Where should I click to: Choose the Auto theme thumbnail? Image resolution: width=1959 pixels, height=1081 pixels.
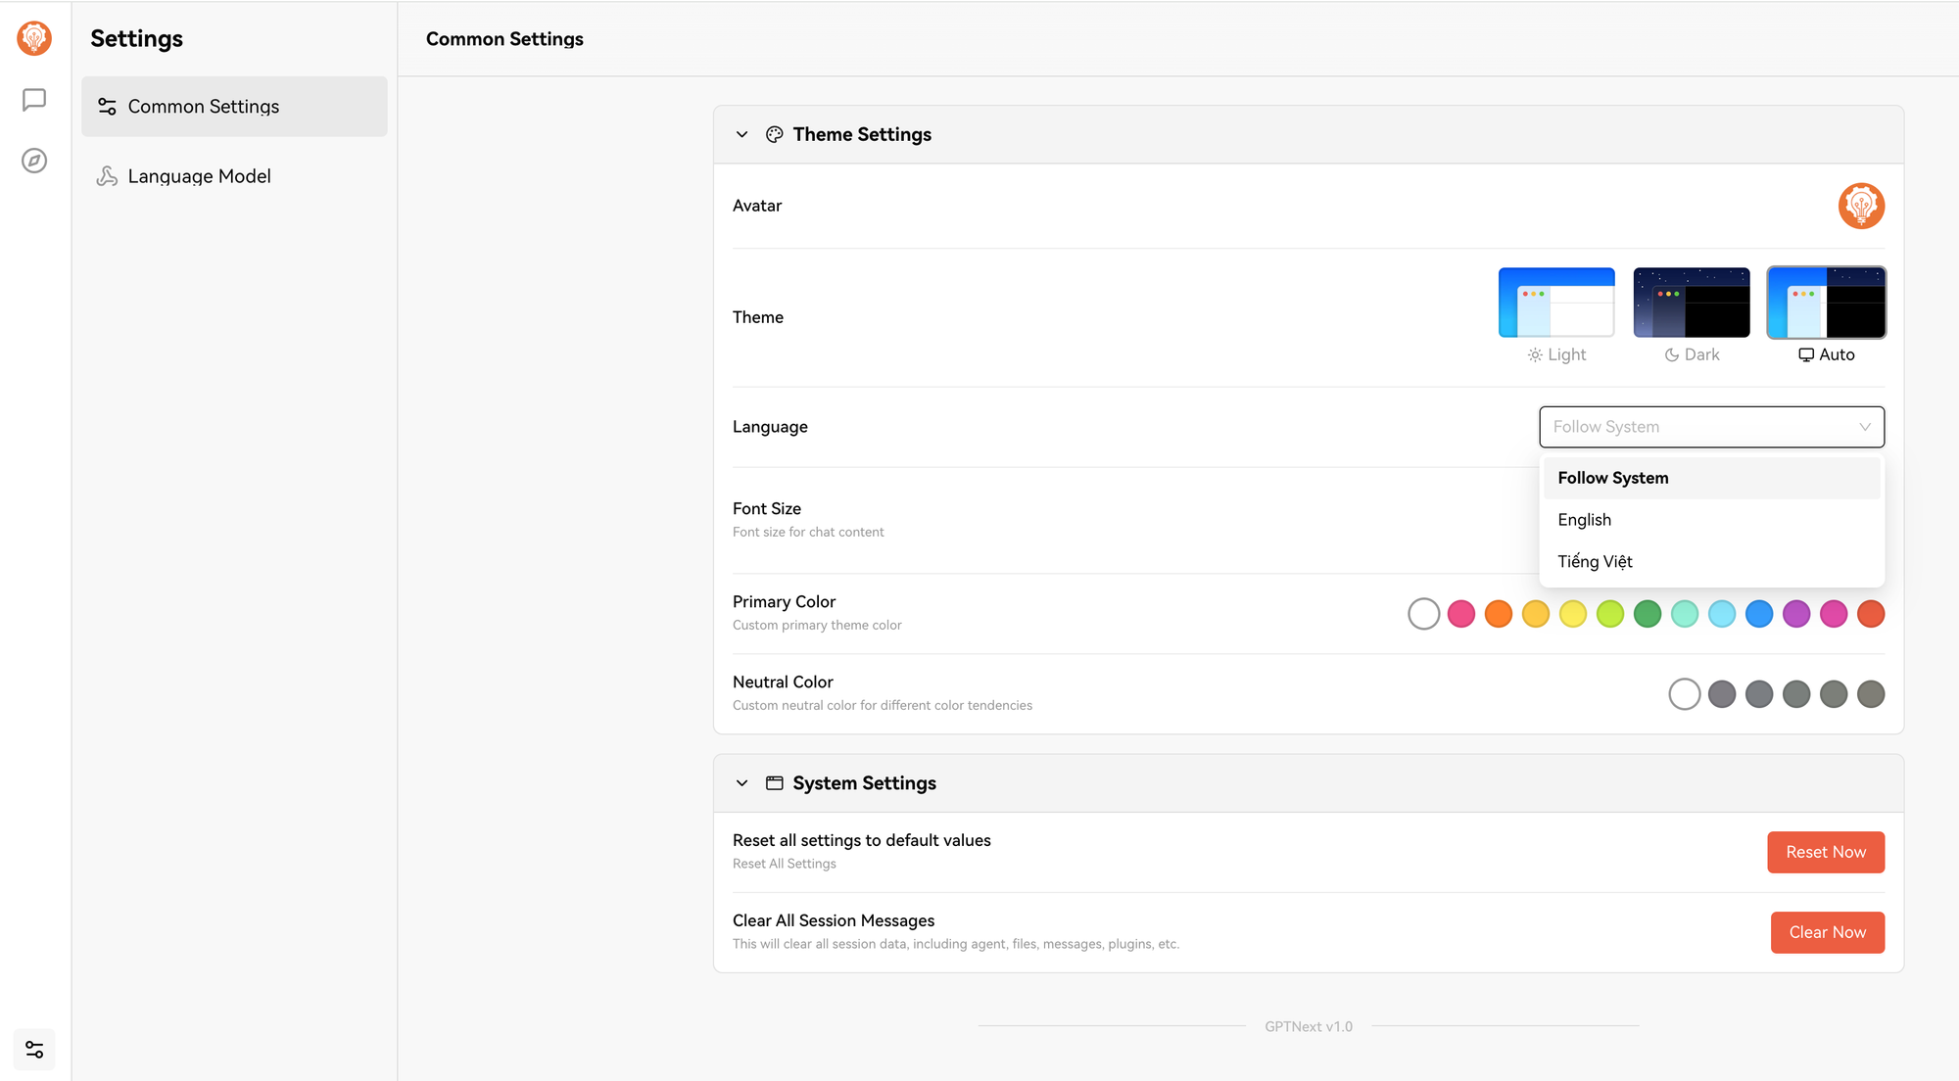tap(1827, 303)
